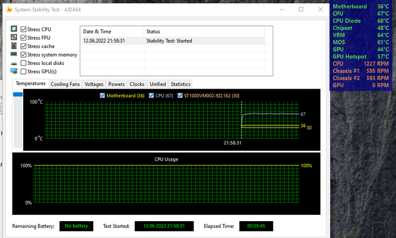Close the System Stability Test window
Viewport: 396px width, 238px height.
coord(320,10)
